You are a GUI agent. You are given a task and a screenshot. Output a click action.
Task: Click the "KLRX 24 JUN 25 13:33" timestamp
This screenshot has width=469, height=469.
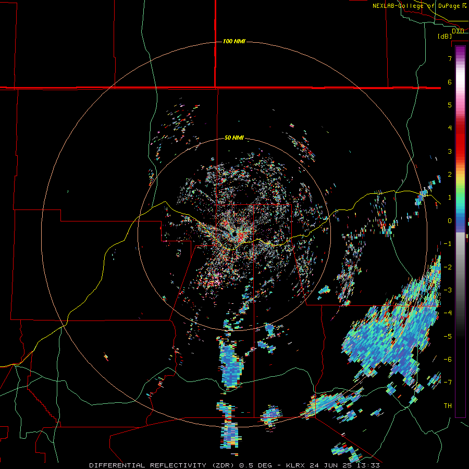click(333, 465)
